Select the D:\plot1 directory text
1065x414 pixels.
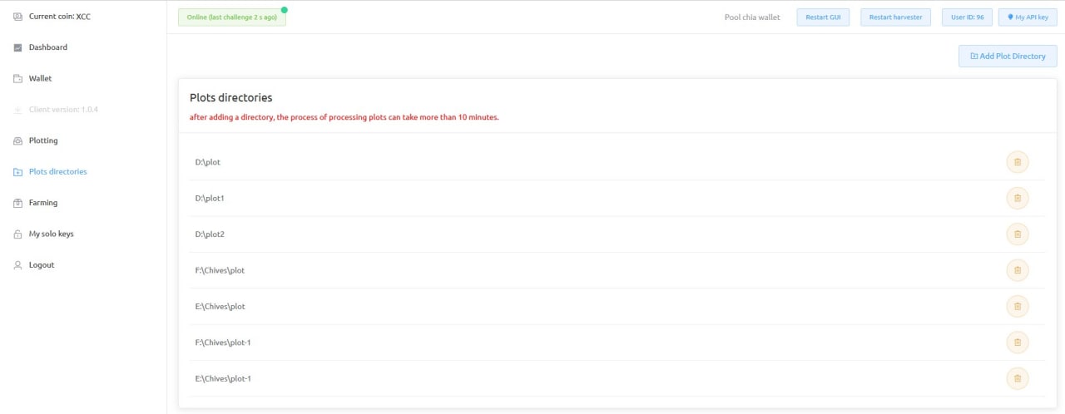click(x=210, y=198)
